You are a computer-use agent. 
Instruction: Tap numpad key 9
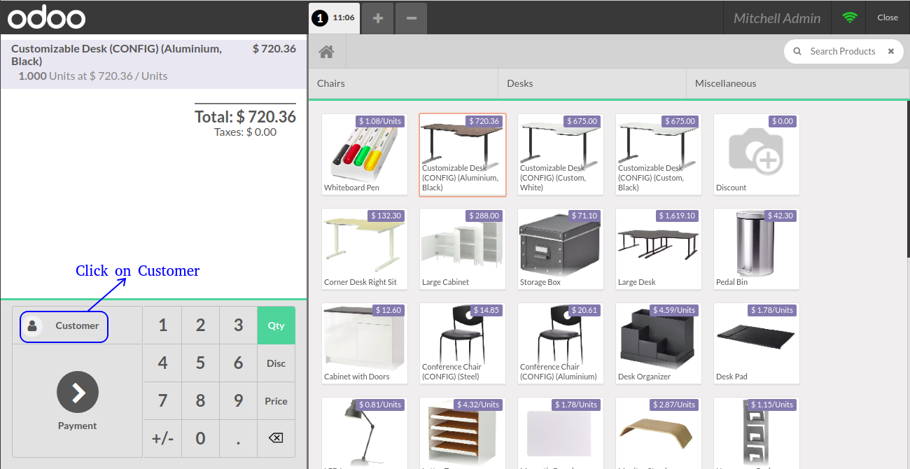pos(238,401)
